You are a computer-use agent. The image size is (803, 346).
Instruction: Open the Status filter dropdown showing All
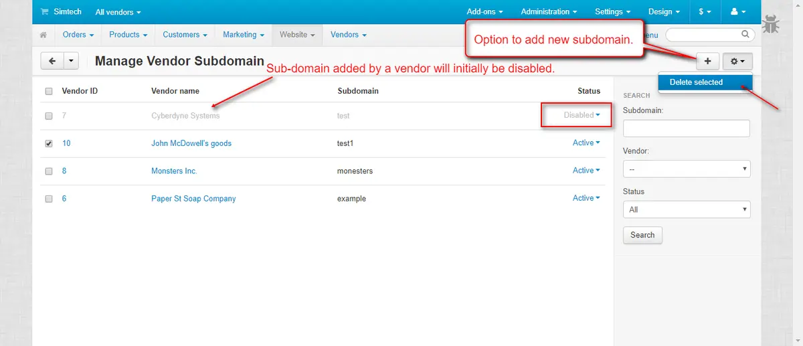click(x=686, y=209)
